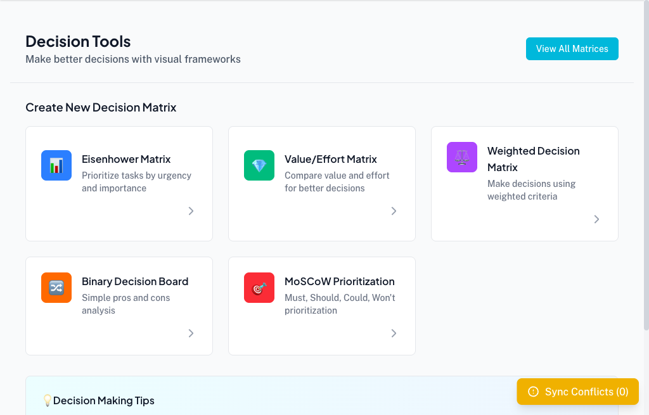
Task: Click the View All Matrices button
Action: [x=572, y=49]
